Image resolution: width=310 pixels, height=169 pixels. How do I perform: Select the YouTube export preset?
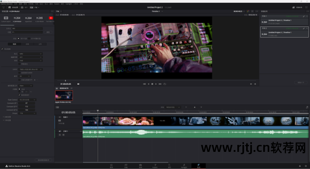[51, 18]
